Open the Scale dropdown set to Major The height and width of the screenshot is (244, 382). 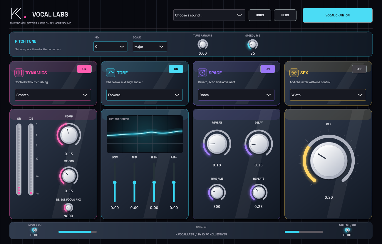point(150,46)
